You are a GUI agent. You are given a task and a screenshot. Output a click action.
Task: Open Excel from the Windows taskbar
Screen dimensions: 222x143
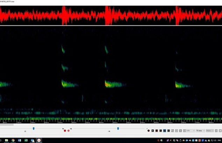pos(26,140)
